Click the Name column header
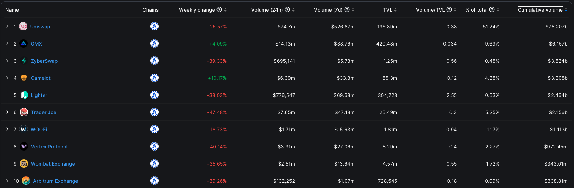 point(12,10)
